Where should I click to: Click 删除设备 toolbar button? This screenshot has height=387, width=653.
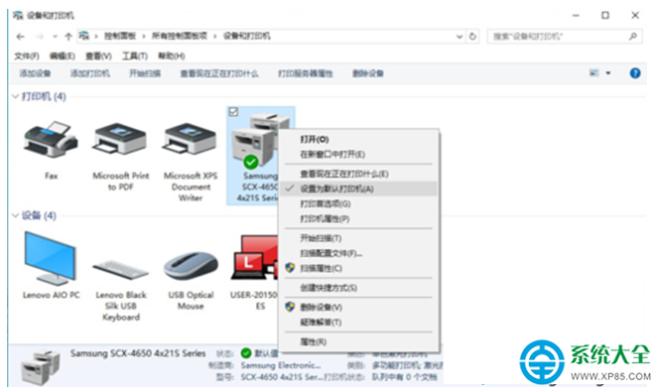point(368,73)
